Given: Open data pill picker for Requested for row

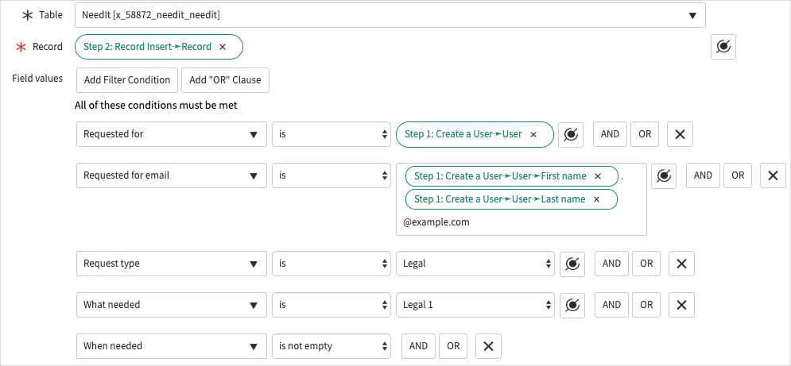Looking at the screenshot, I should pos(571,135).
